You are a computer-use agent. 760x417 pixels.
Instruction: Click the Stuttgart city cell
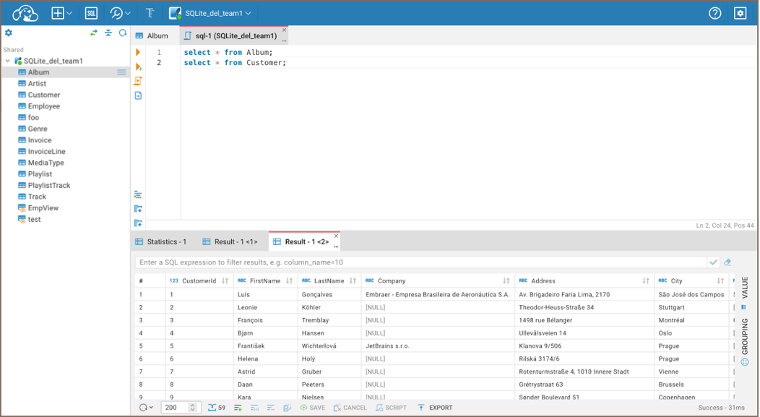coord(692,307)
